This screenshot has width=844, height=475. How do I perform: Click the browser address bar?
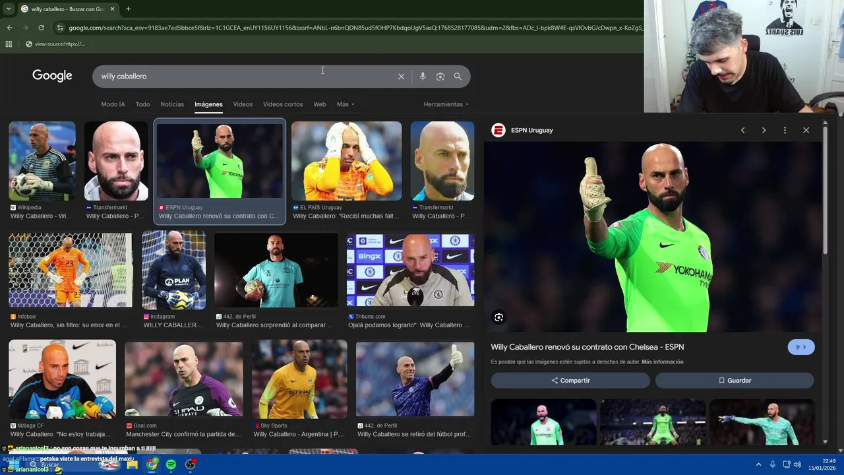click(x=355, y=28)
